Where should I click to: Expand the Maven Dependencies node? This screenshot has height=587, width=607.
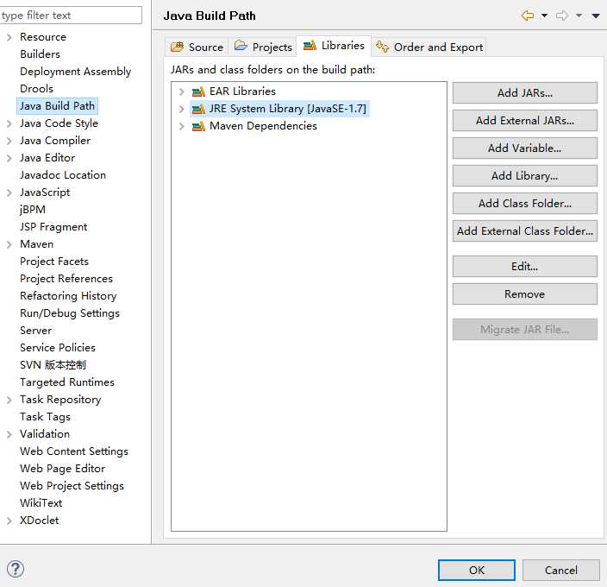181,126
